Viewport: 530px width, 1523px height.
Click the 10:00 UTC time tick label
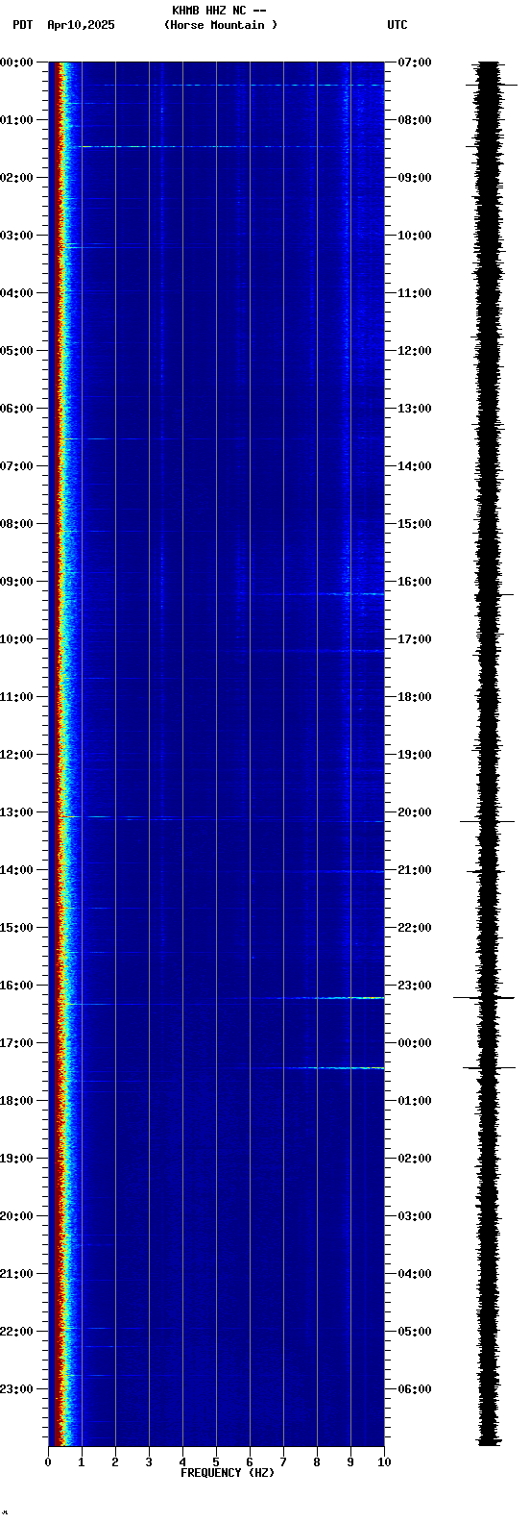click(x=415, y=236)
